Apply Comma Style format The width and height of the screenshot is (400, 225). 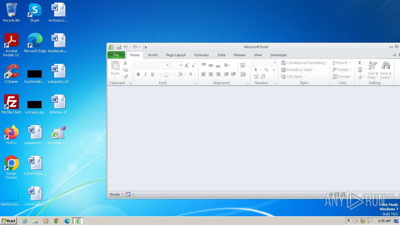point(274,70)
